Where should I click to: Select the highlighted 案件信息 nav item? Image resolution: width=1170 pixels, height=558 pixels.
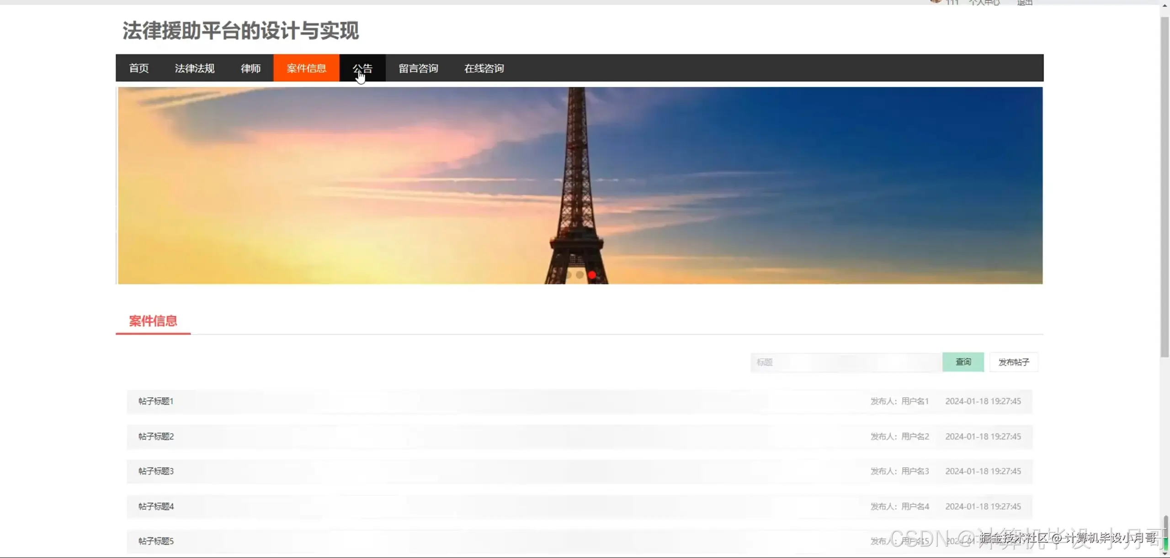tap(306, 68)
